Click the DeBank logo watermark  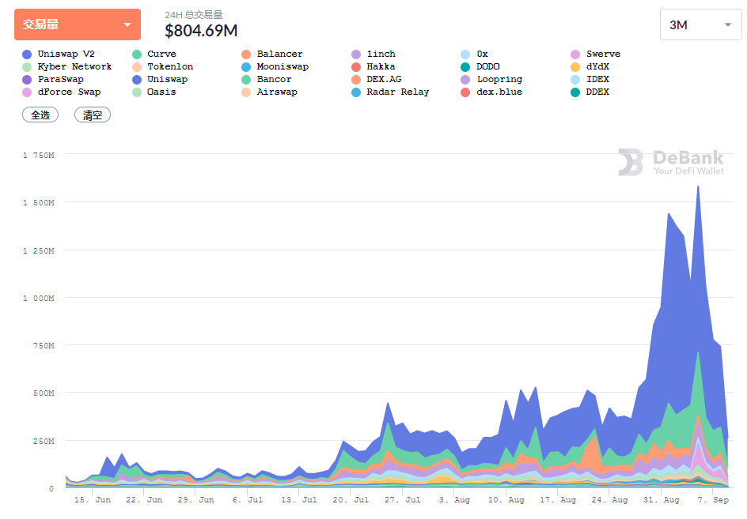tap(671, 162)
